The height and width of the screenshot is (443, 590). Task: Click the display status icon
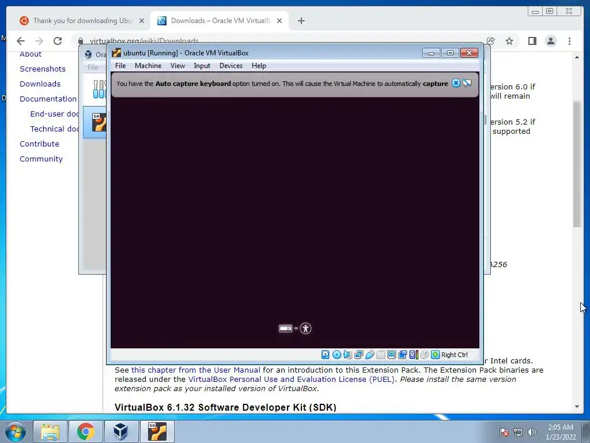point(391,355)
